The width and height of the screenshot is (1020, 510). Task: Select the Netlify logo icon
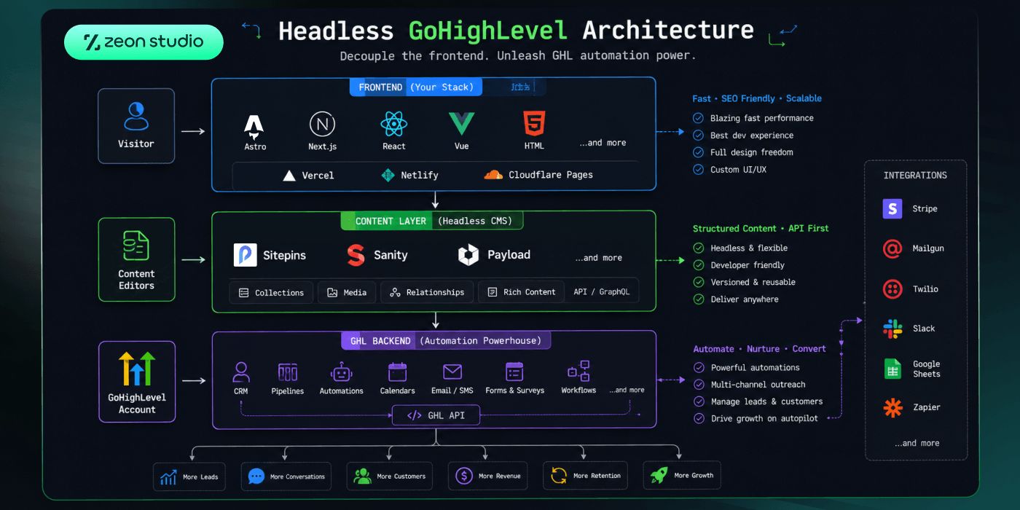point(388,175)
